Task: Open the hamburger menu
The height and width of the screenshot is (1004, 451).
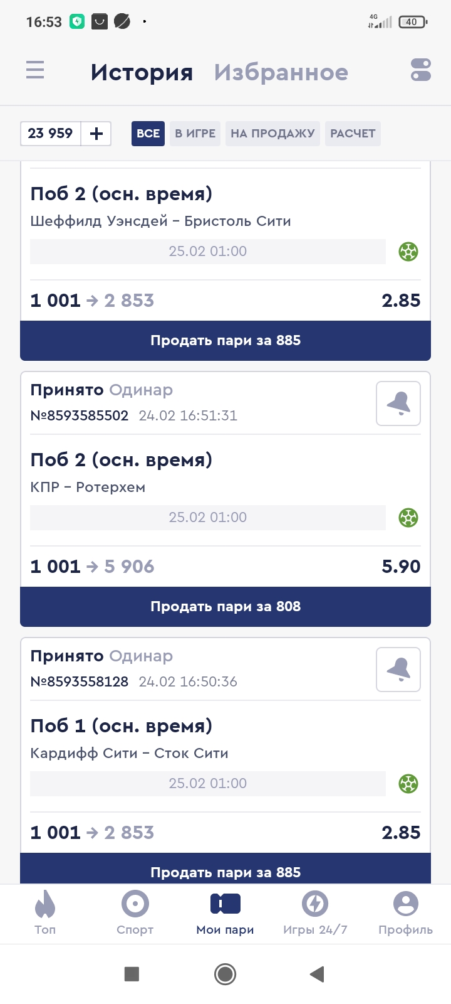Action: click(35, 70)
